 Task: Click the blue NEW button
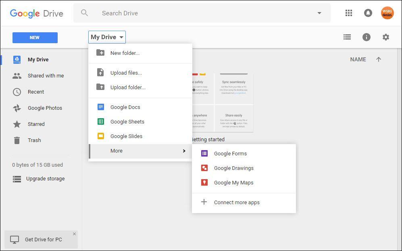pyautogui.click(x=35, y=38)
